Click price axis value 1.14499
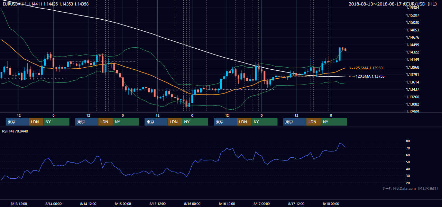This screenshot has width=442, height=207. point(413,45)
